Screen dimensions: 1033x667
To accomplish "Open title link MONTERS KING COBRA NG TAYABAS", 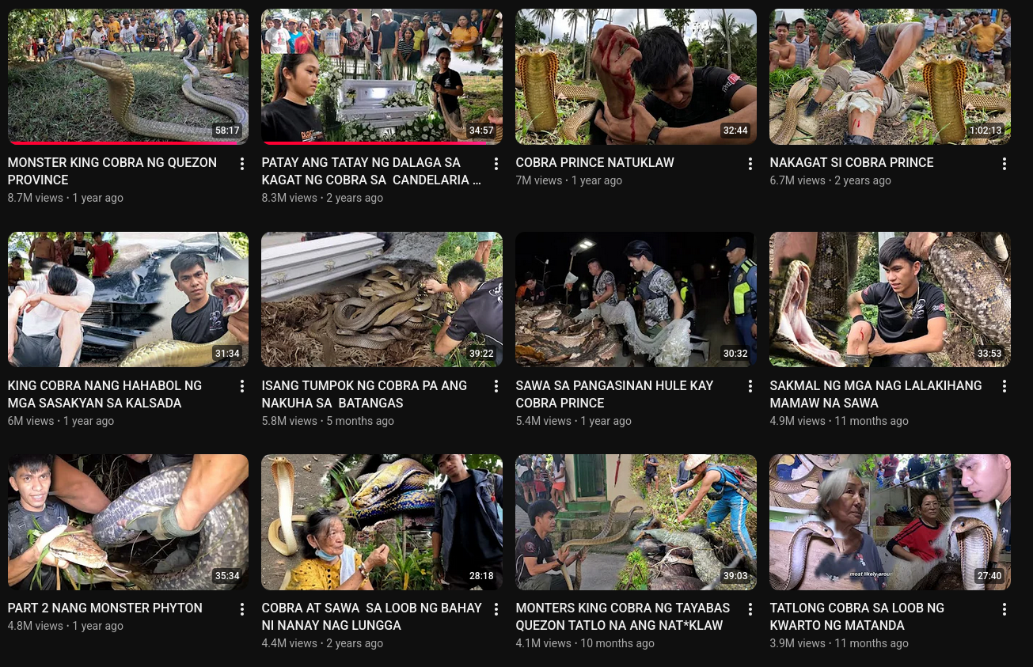I will pos(623,616).
